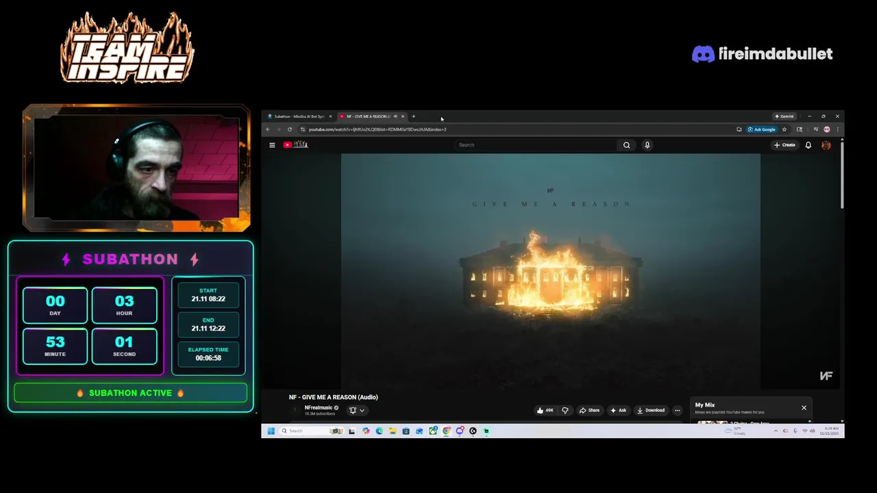
Task: Click the Ask Google chip
Action: pyautogui.click(x=762, y=129)
